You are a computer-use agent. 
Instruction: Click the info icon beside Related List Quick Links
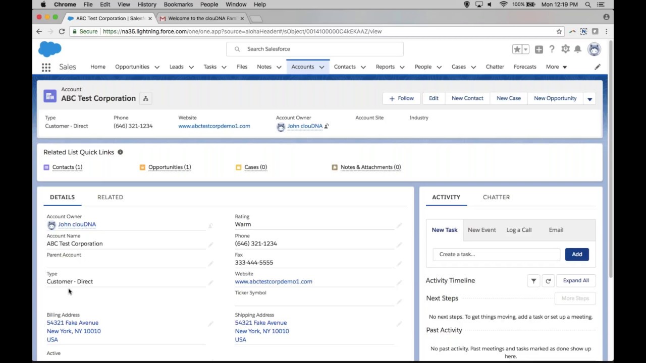(x=120, y=152)
